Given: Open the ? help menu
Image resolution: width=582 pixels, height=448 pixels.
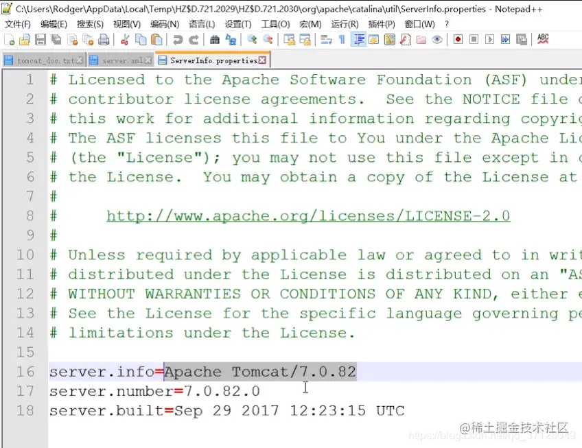Looking at the screenshot, I should point(447,24).
